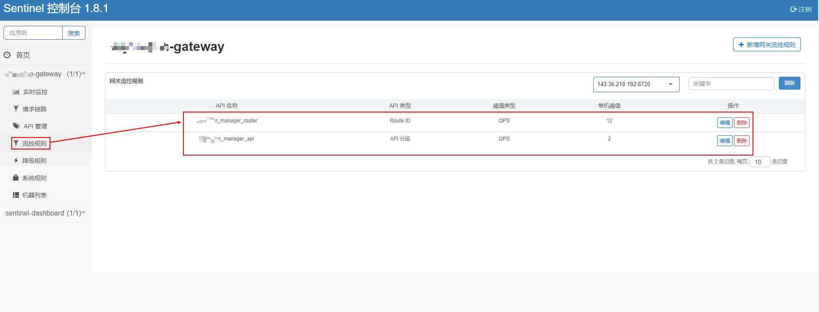Click the Route ID type cell
Image resolution: width=819 pixels, height=312 pixels.
click(400, 121)
